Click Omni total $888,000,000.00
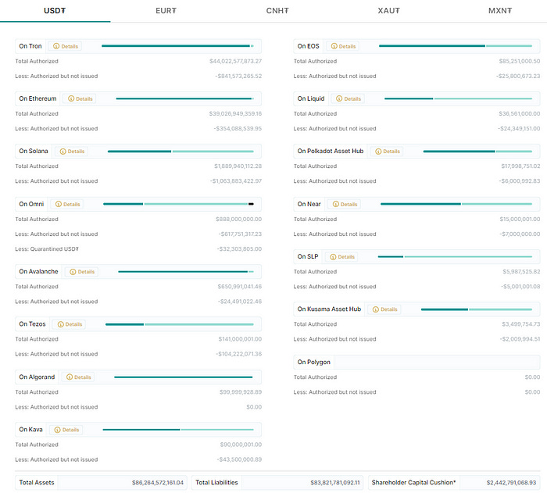 coord(238,220)
